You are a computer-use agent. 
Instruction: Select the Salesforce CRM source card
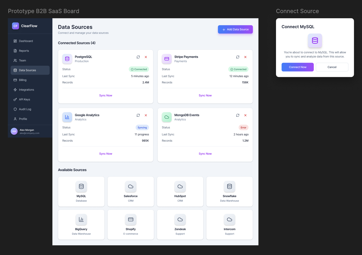131,192
